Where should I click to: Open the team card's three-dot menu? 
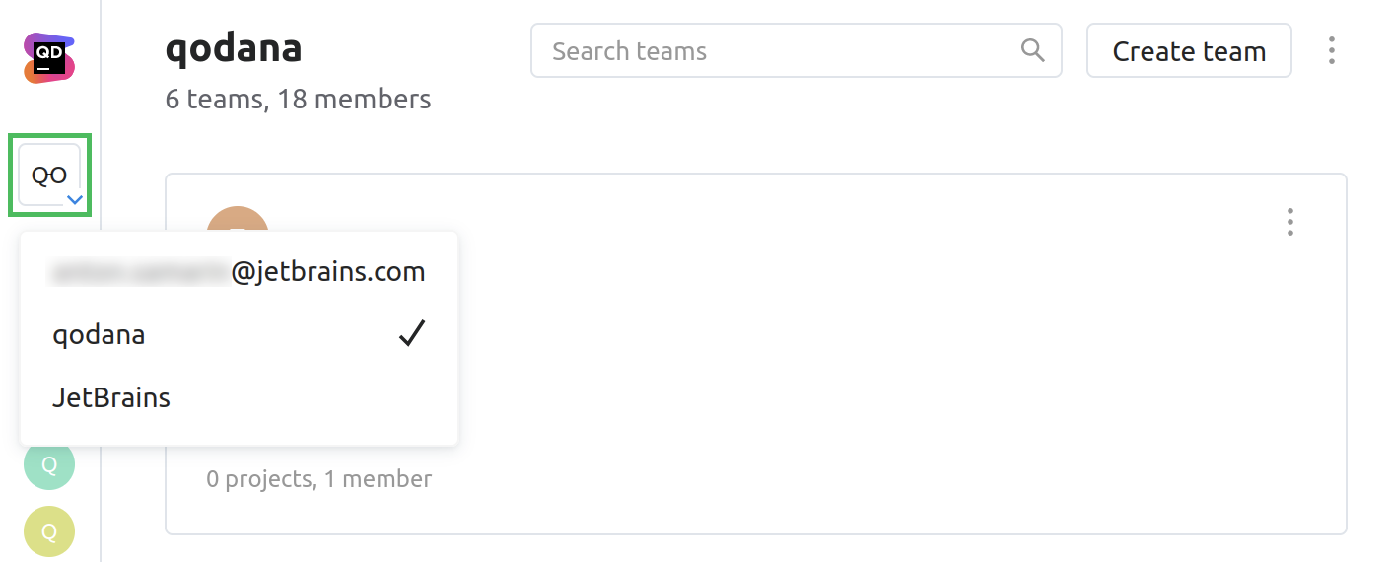[x=1289, y=223]
